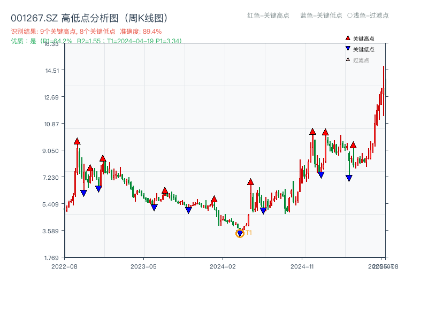Click the 9.050 y-axis label
Image resolution: width=428 pixels, height=321 pixels.
tap(50, 151)
